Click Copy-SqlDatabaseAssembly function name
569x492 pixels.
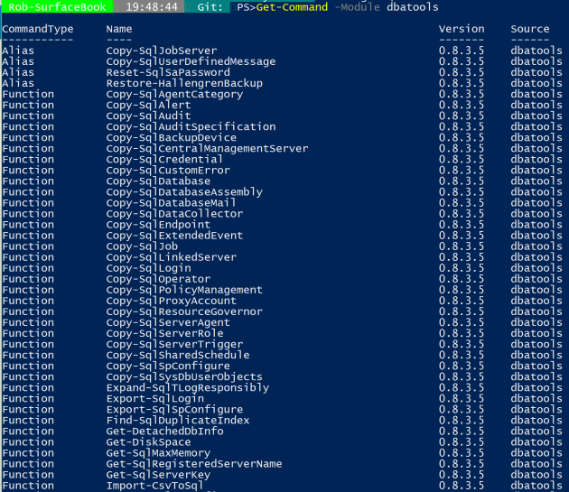coord(184,192)
